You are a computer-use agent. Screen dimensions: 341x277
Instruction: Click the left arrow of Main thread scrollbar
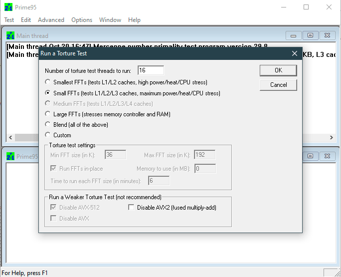[10, 137]
